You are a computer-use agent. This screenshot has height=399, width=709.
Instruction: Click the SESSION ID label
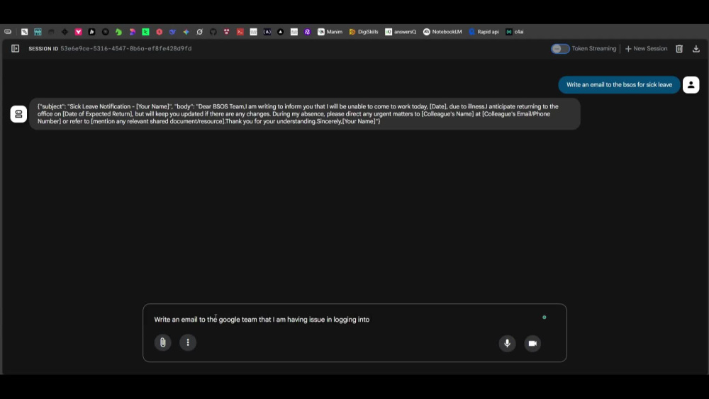43,48
